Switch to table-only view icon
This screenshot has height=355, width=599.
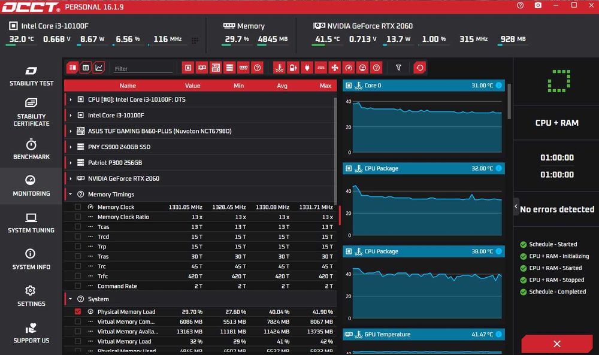(x=86, y=68)
